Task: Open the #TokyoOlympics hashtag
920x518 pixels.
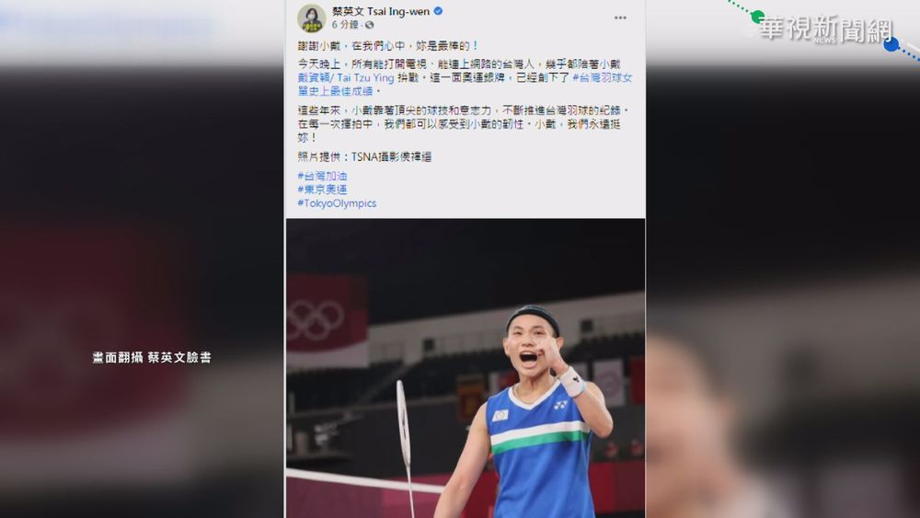Action: (x=337, y=203)
